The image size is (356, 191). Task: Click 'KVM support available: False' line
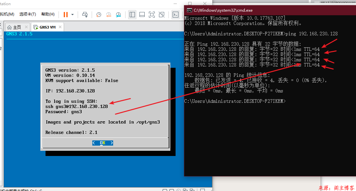coord(82,81)
